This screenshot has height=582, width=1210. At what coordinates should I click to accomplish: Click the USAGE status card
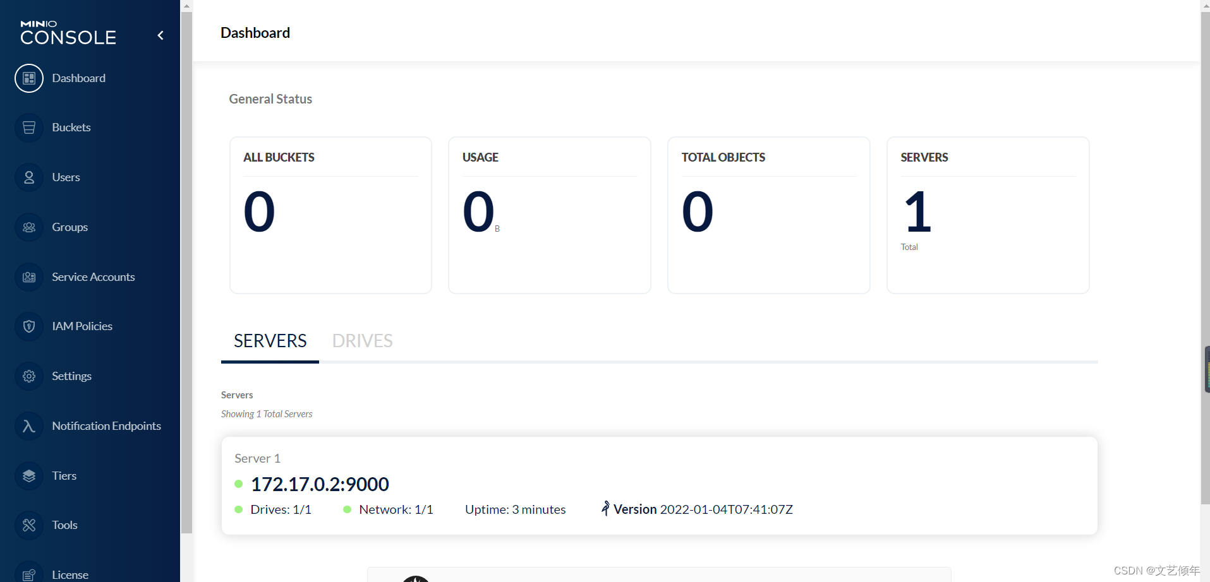click(x=550, y=215)
